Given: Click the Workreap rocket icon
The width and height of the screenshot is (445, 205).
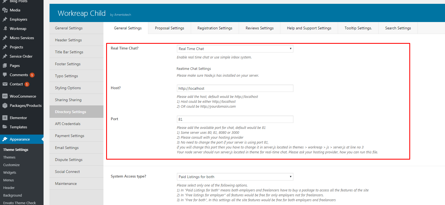Looking at the screenshot, I should [x=5, y=29].
